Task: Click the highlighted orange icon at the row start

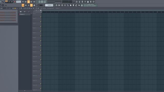Action: tap(23, 5)
